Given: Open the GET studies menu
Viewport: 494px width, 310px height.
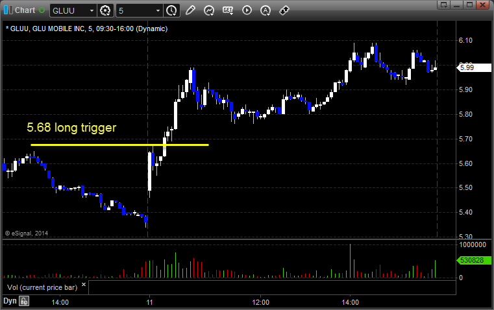Looking at the screenshot, I should tap(228, 10).
